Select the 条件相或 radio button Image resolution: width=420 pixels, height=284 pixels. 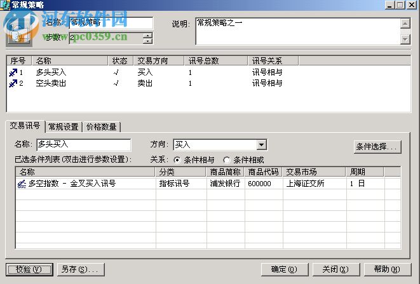click(227, 160)
